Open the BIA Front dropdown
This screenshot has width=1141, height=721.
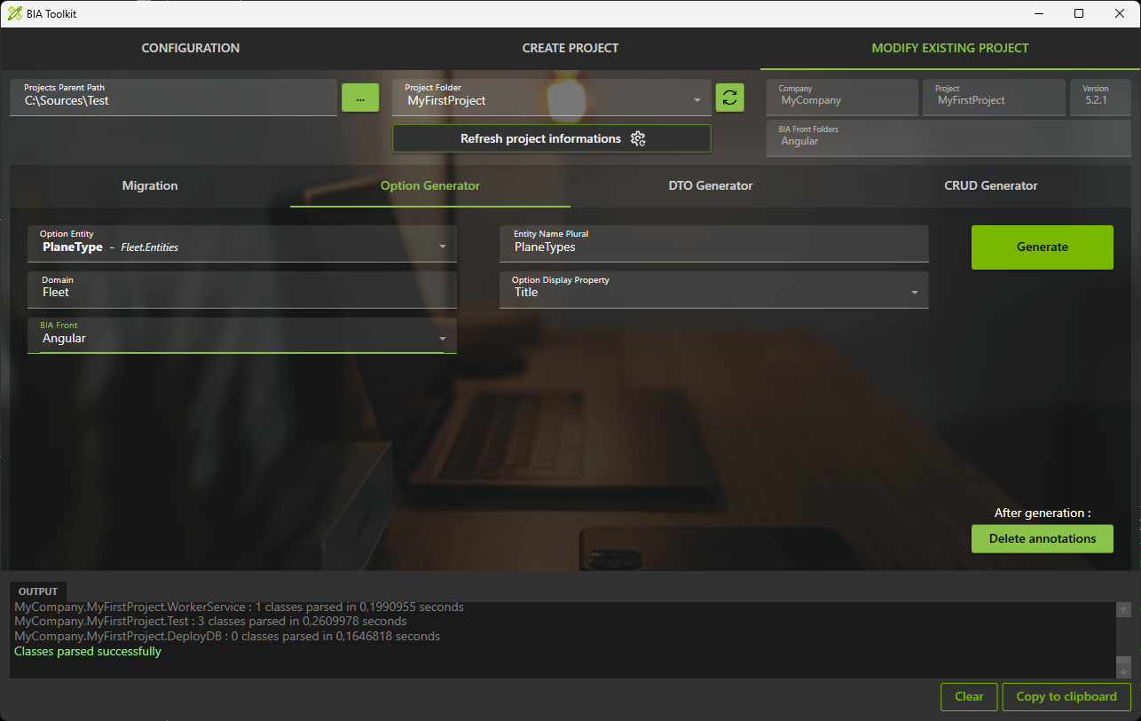click(x=443, y=339)
